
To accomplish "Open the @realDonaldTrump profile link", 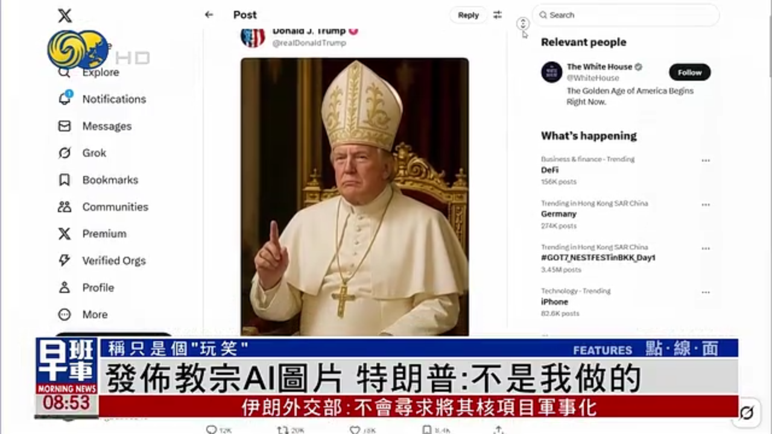I will point(309,43).
